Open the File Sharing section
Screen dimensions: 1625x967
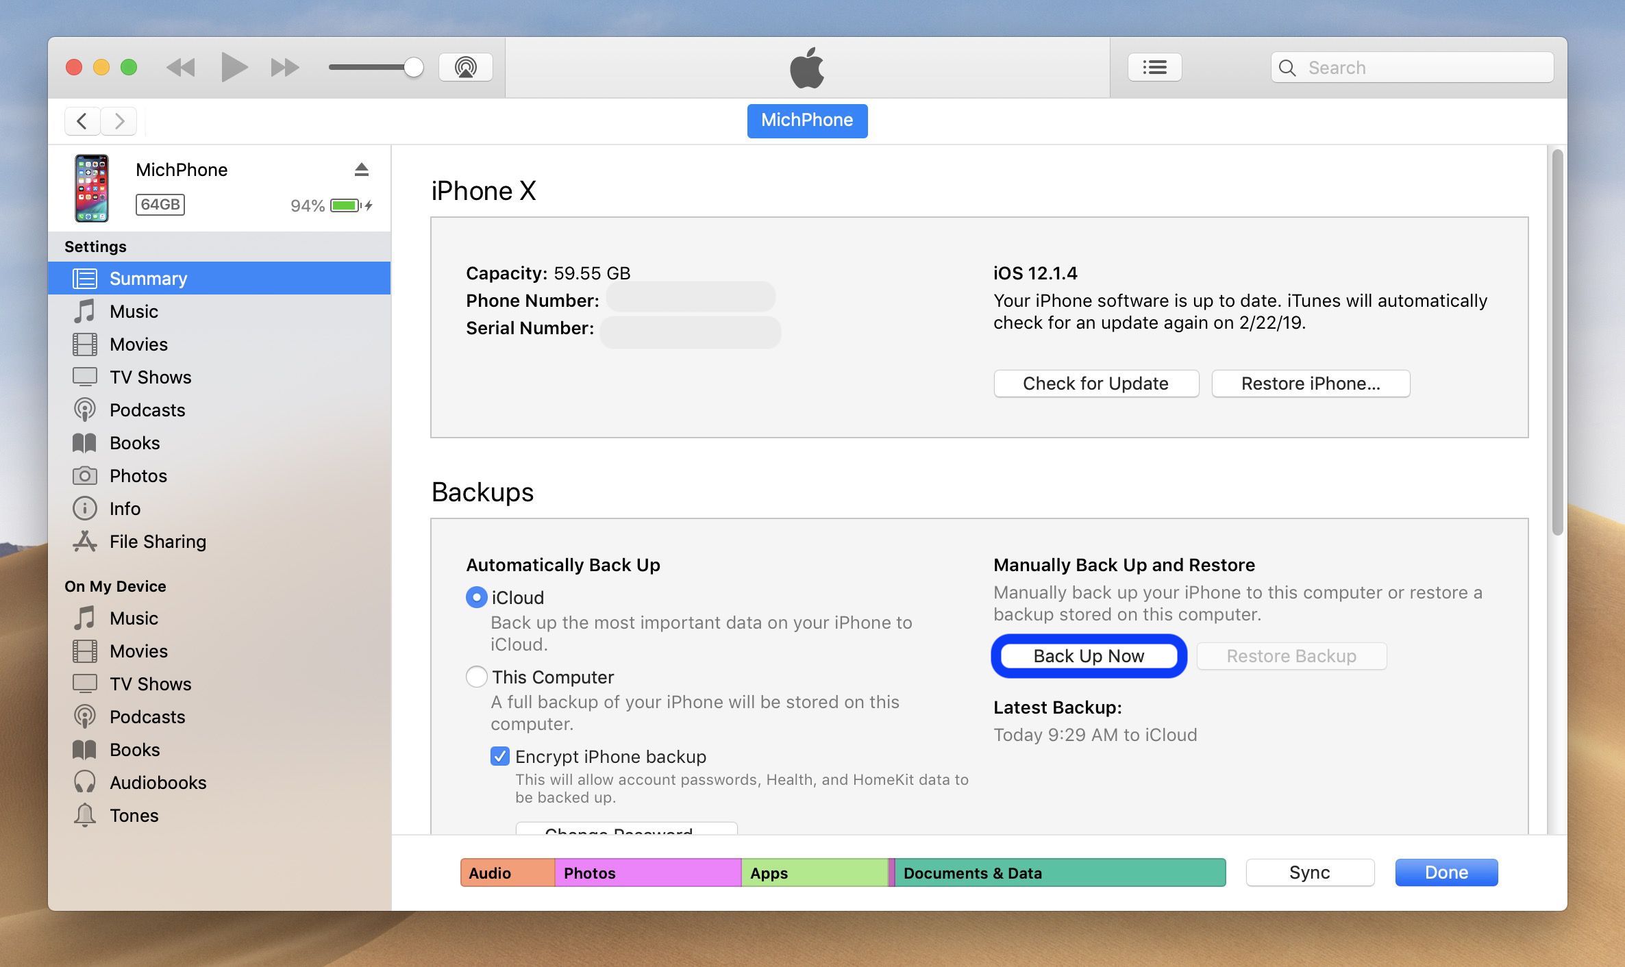[158, 540]
